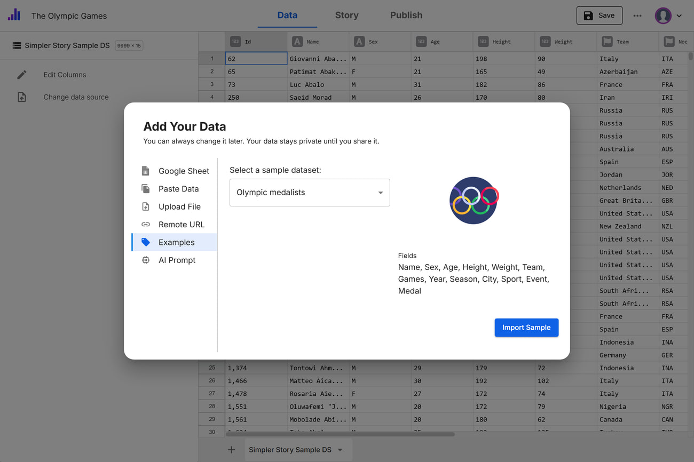This screenshot has height=462, width=694.
Task: Expand the Simpler Story Sample DS tab arrow
Action: pyautogui.click(x=340, y=450)
